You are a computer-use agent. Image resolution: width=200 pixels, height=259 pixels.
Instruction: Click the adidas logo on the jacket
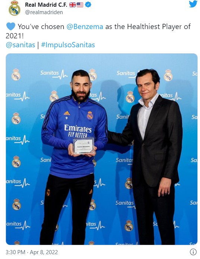point(67,113)
